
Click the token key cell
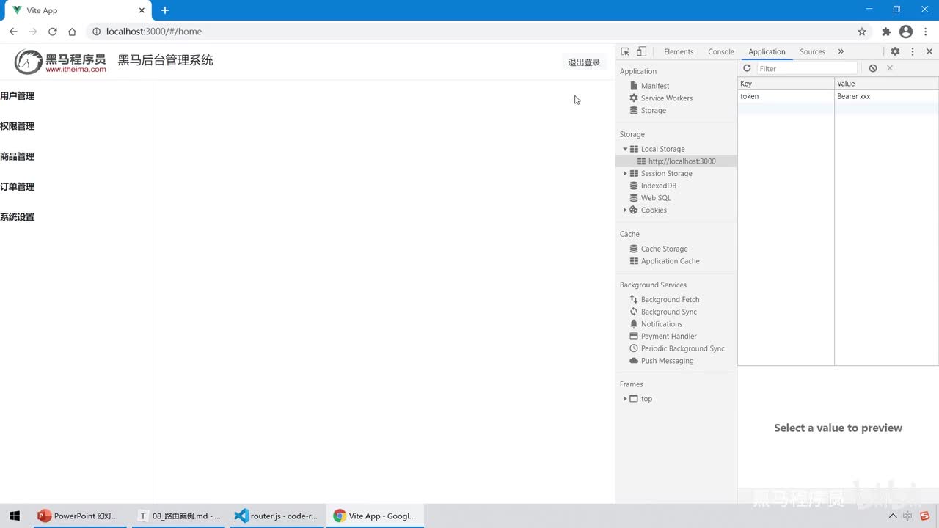point(786,96)
